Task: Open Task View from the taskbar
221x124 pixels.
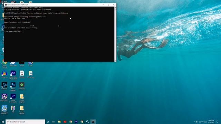Action: (54, 122)
